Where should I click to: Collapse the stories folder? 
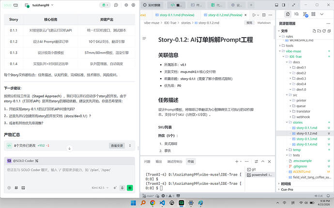[x=298, y=123]
